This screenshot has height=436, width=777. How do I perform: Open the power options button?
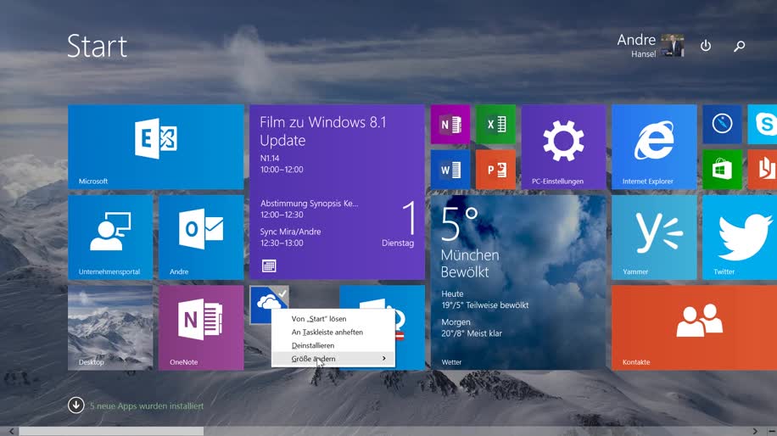tap(706, 46)
